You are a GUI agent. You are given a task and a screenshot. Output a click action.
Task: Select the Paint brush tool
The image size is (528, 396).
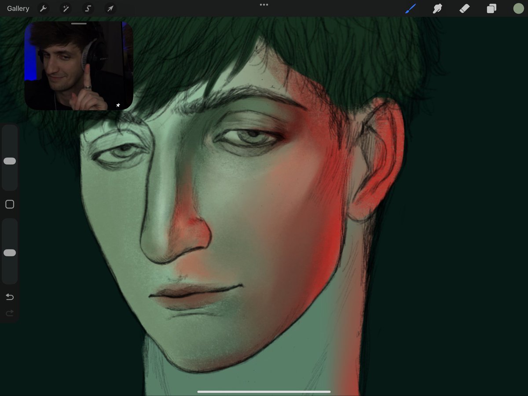410,8
